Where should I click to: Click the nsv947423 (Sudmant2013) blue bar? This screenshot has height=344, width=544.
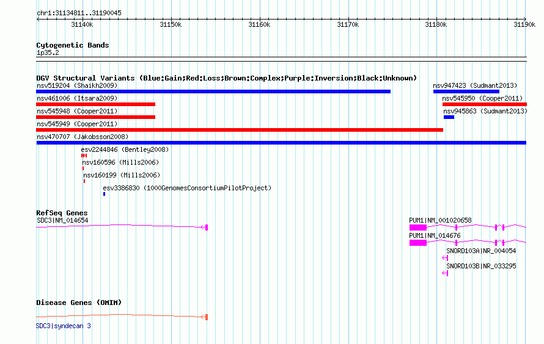(466, 91)
